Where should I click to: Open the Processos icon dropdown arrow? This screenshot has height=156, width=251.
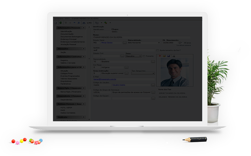(110, 23)
